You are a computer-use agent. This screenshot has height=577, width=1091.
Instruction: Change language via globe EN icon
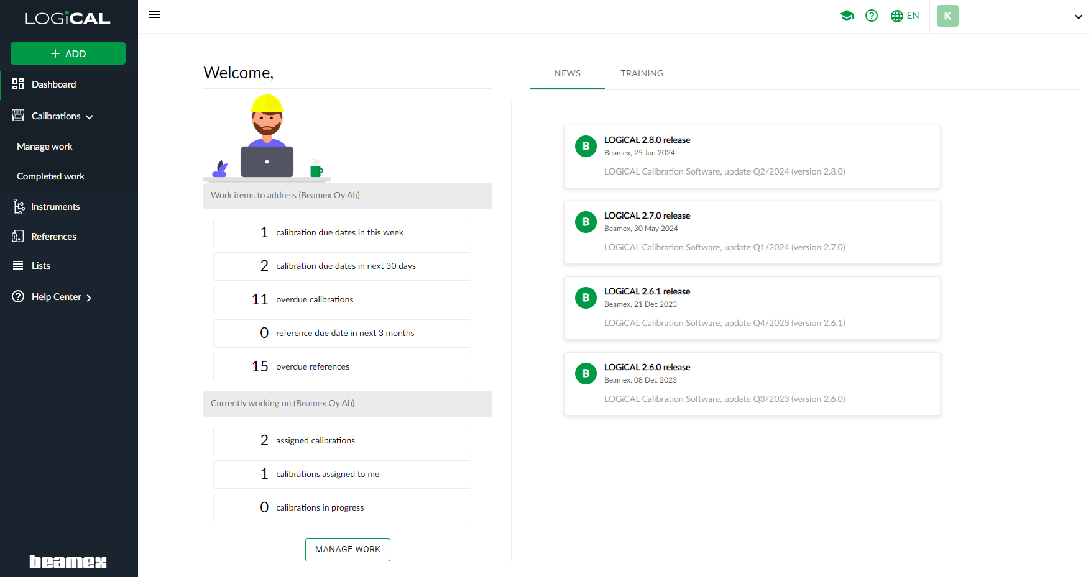coord(905,16)
